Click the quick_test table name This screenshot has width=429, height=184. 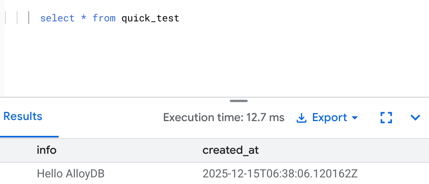click(x=150, y=18)
